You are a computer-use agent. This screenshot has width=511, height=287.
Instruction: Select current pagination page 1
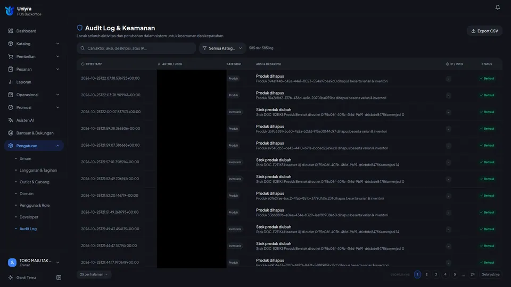click(x=417, y=274)
